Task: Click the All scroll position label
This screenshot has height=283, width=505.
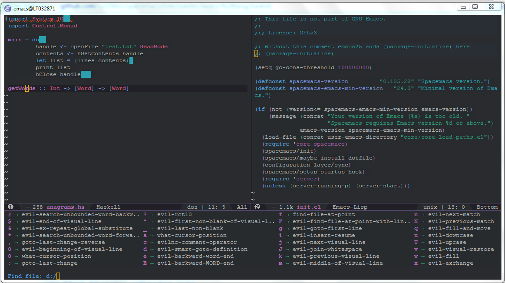Action: pyautogui.click(x=242, y=207)
